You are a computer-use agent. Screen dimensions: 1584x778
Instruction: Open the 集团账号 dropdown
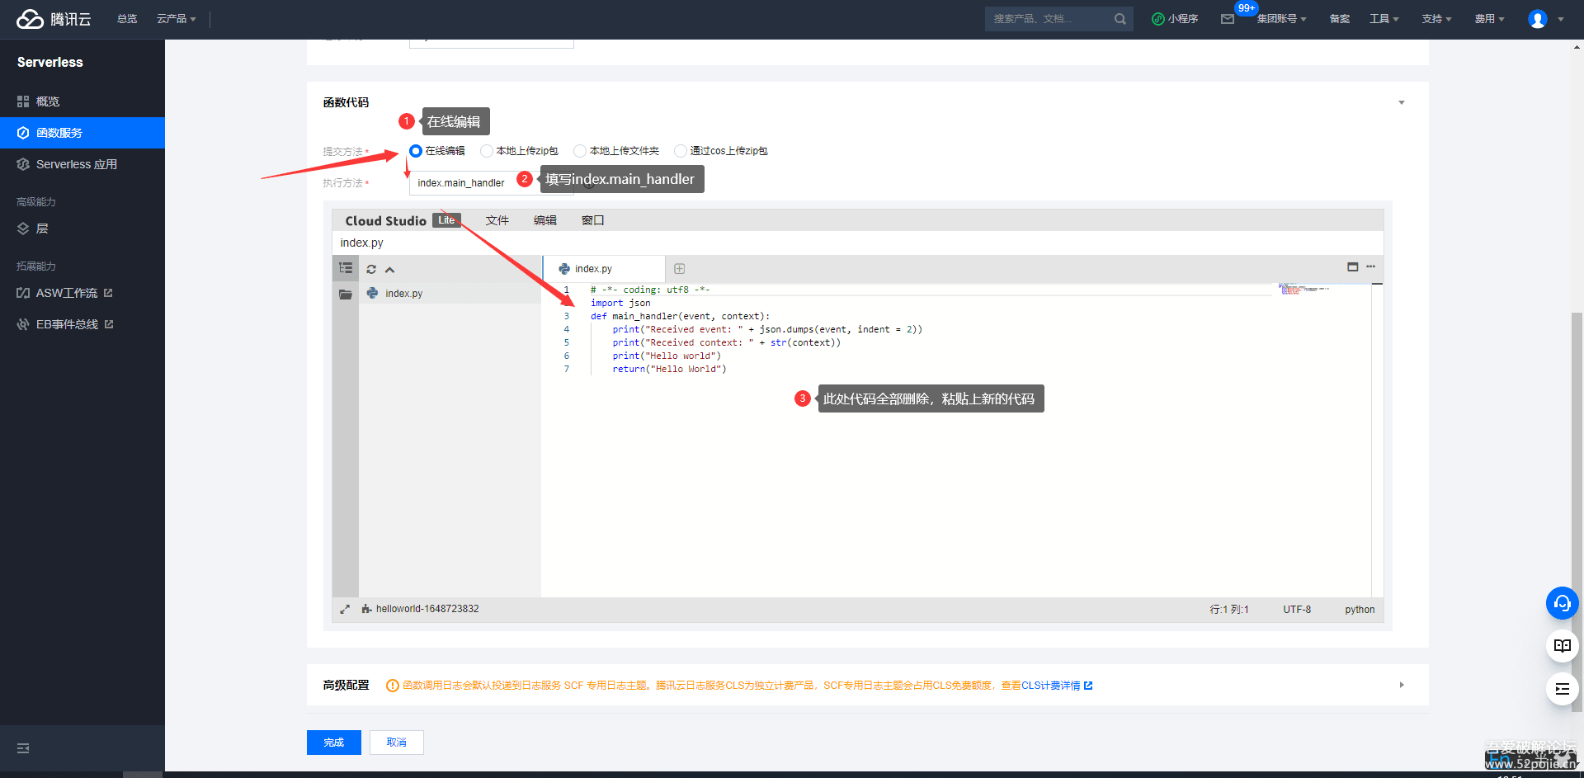click(x=1281, y=19)
